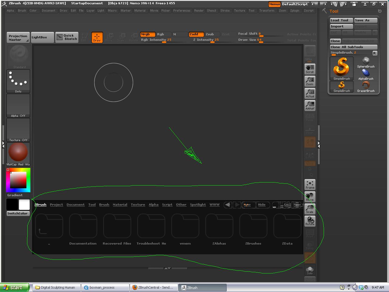This screenshot has height=292, width=389.
Task: Open the ZData folder in LightBox
Action: point(287,230)
